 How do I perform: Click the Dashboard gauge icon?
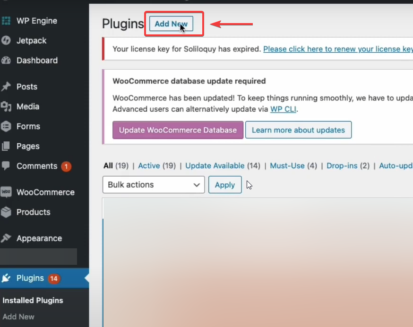point(6,60)
